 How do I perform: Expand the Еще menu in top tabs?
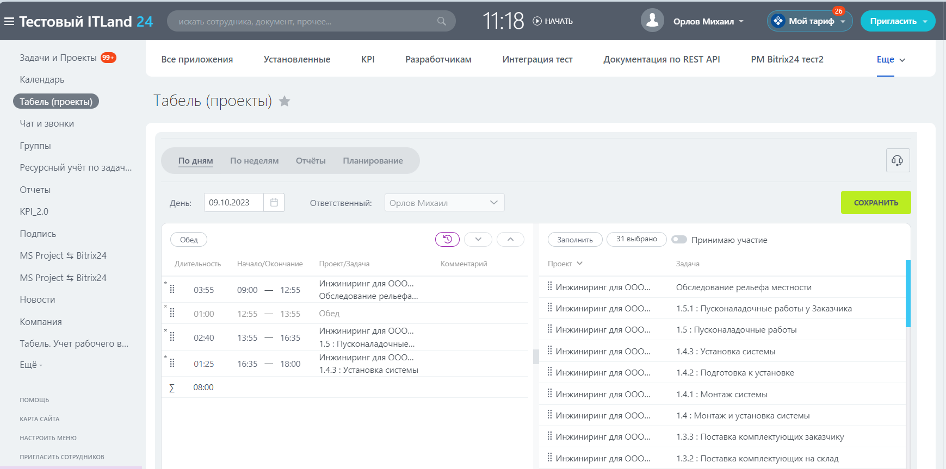891,60
